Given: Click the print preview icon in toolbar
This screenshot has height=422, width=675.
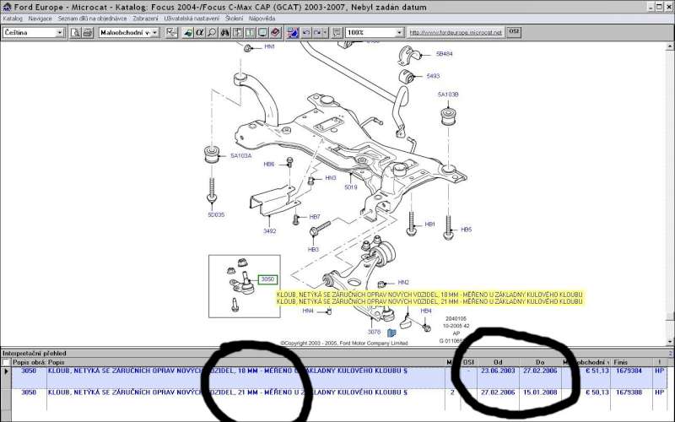Looking at the screenshot, I should point(75,32).
